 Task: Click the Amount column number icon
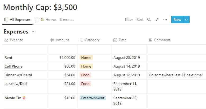52,40
